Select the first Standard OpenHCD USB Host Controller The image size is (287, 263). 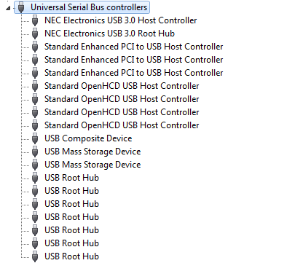point(122,86)
